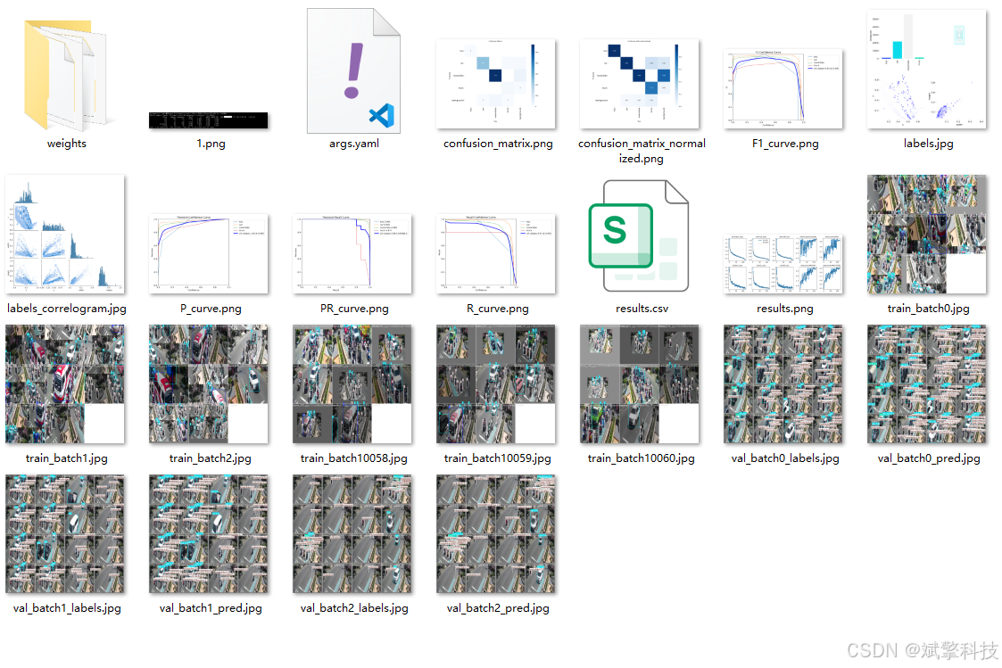Select the 1.png thumbnail
The image size is (1002, 668).
208,120
